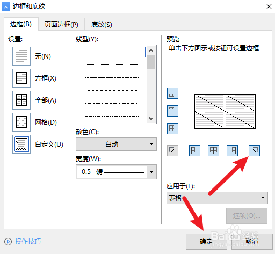The width and height of the screenshot is (275, 254).
Task: Click the line style list down arrow
Action: [x=151, y=119]
